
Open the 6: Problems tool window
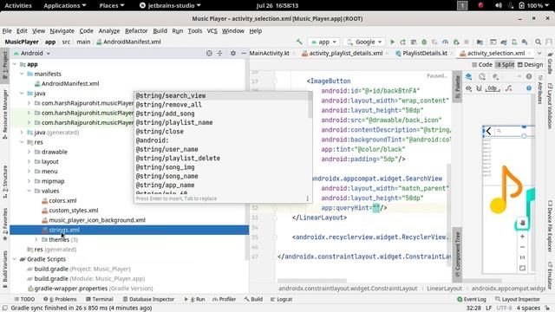click(x=60, y=299)
